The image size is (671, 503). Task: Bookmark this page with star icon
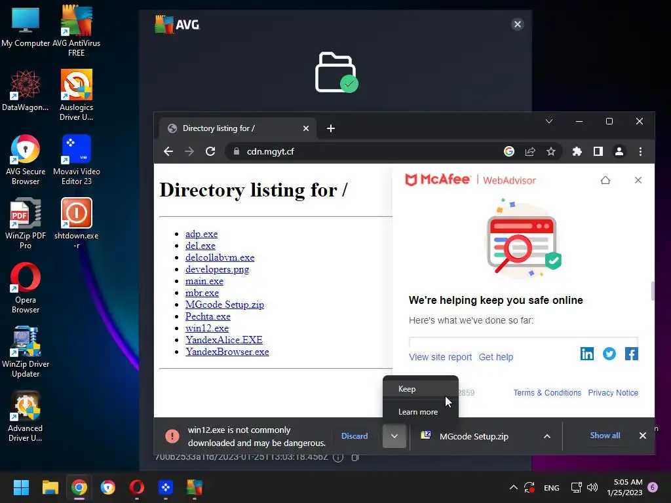point(550,151)
